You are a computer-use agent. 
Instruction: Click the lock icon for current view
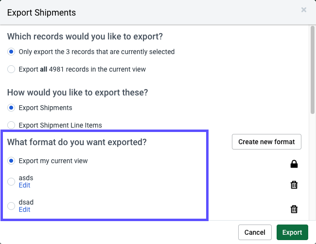(x=294, y=164)
